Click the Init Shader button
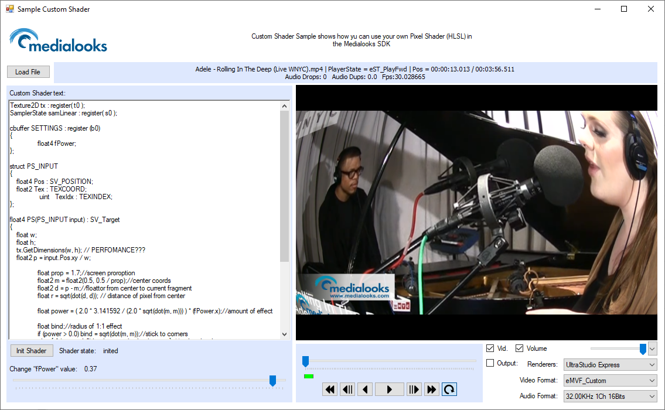The width and height of the screenshot is (665, 410). coord(32,351)
